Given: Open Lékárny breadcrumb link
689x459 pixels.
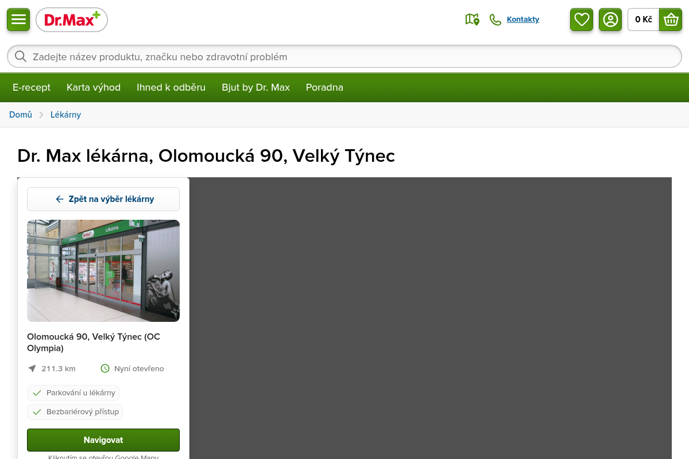Looking at the screenshot, I should point(65,115).
